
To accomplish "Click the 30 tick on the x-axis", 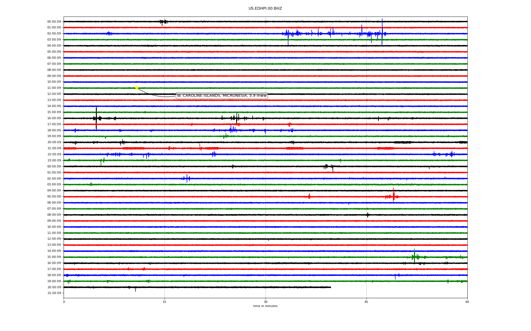I will click(265, 302).
